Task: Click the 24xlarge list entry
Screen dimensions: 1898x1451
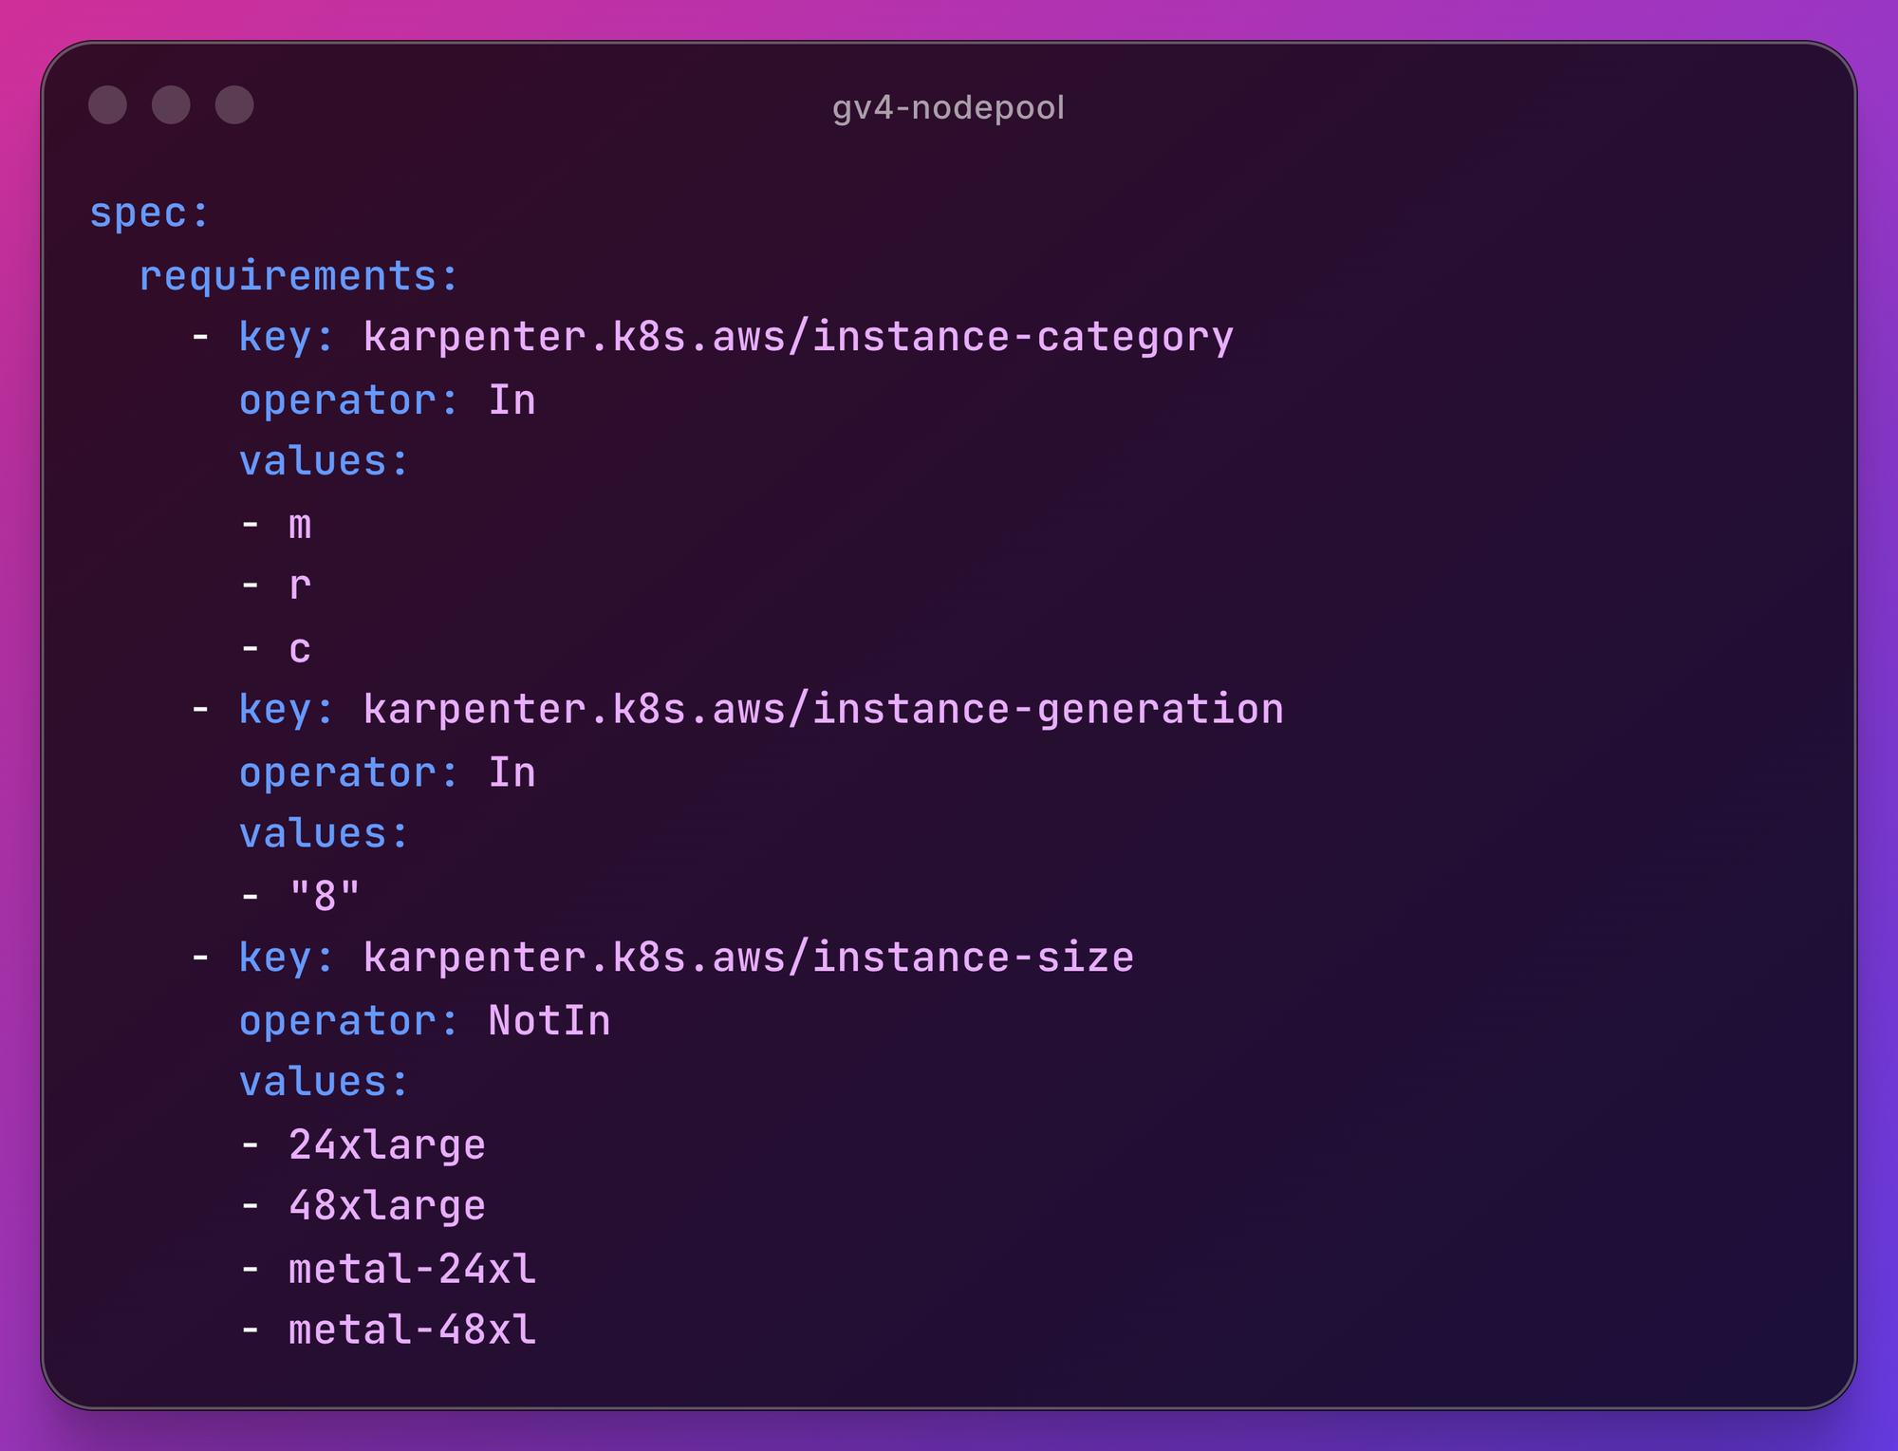Action: point(386,1144)
